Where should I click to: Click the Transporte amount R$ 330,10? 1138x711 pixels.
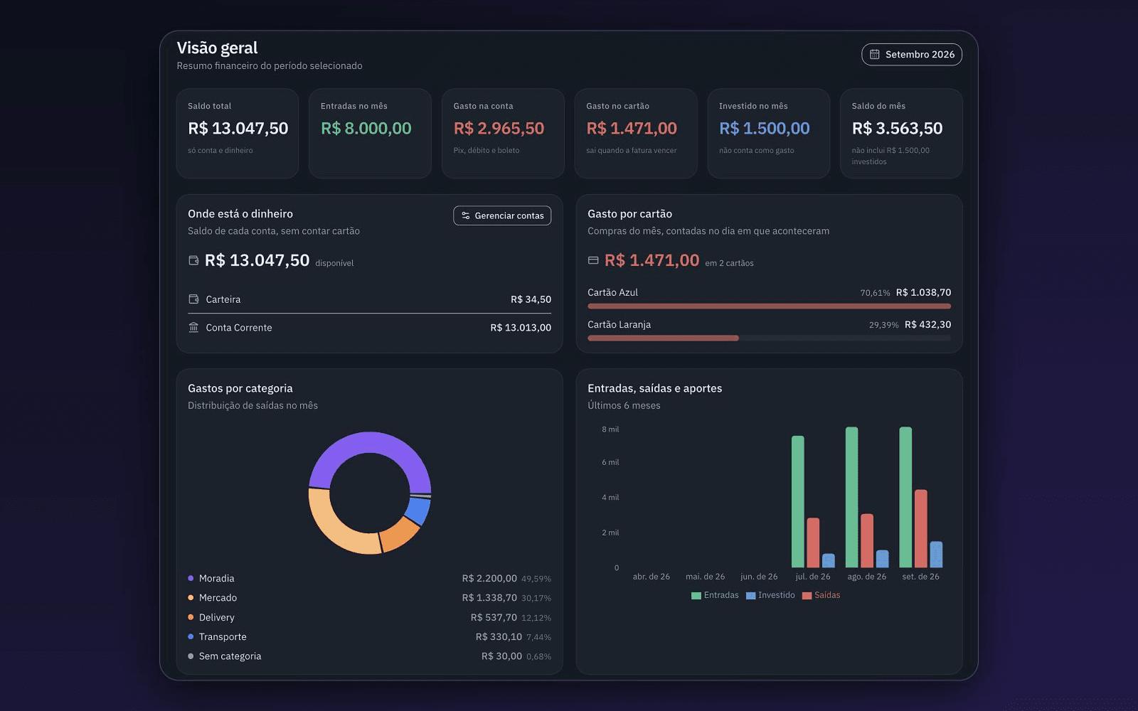[x=499, y=636]
